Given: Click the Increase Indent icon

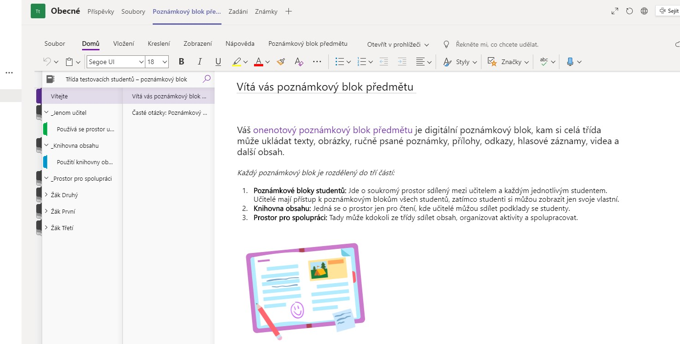Looking at the screenshot, I should pyautogui.click(x=402, y=62).
